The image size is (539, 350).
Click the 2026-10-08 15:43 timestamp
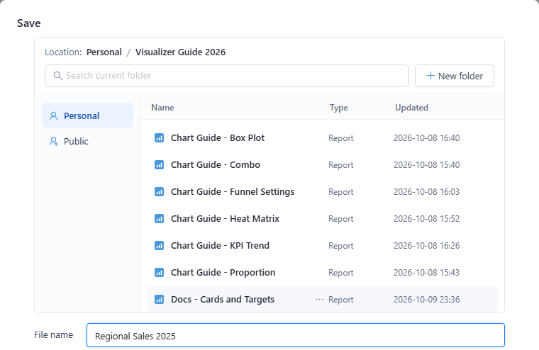(x=427, y=272)
